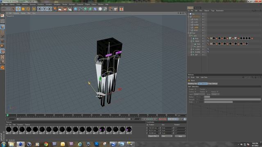Open the Character menu
262x147 pixels.
(80, 4)
